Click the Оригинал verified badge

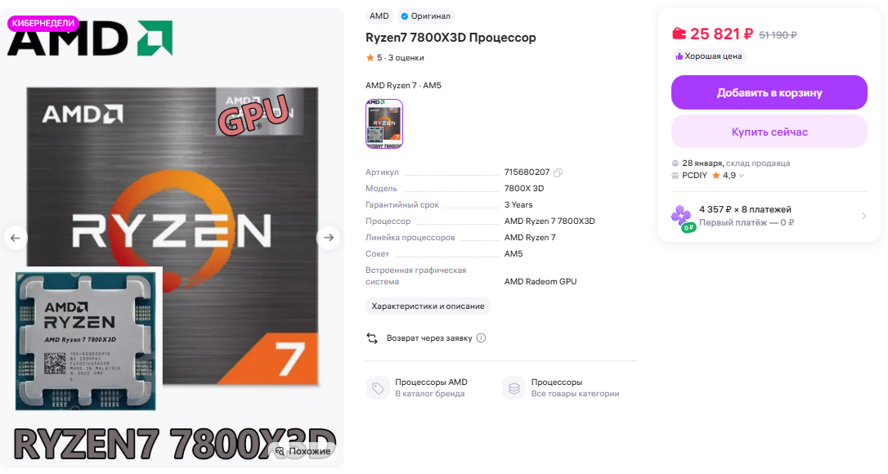click(x=425, y=16)
